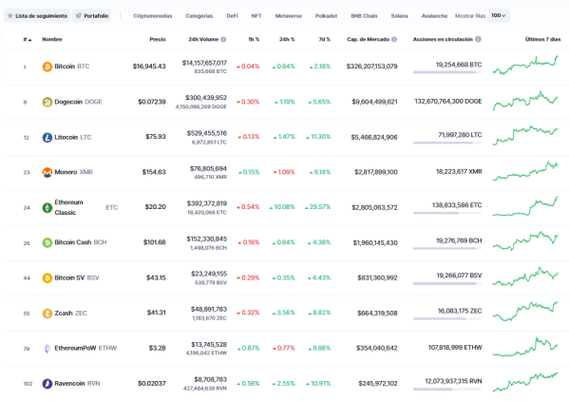The width and height of the screenshot is (569, 401).
Task: Open the Ravencoin RVN name link
Action: click(77, 383)
